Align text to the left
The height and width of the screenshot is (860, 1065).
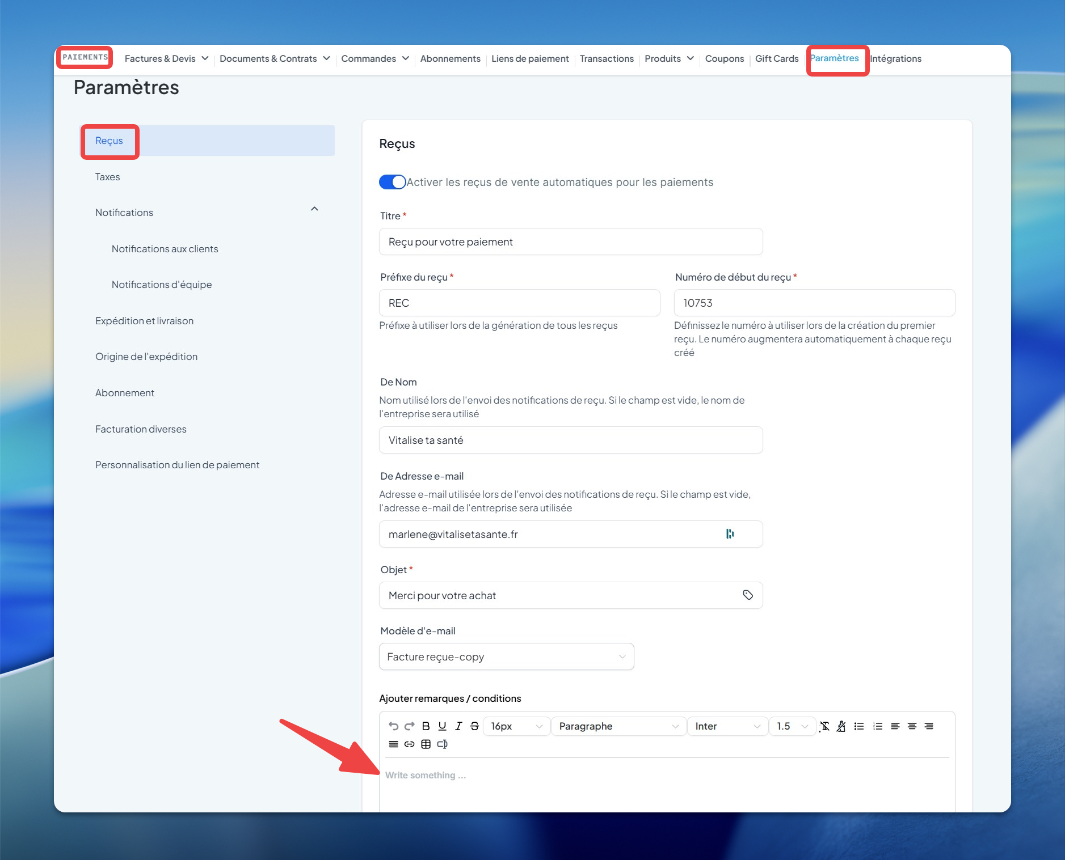[x=895, y=726]
